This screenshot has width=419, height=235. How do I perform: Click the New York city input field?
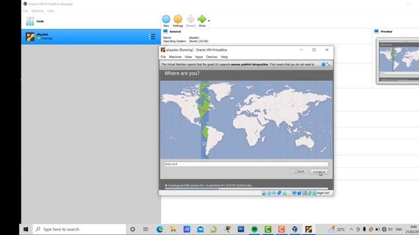pos(246,164)
